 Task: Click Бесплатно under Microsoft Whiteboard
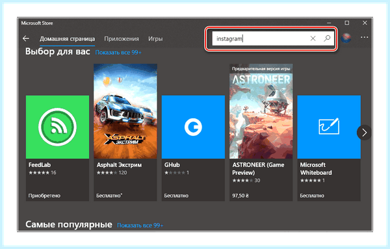coord(312,196)
